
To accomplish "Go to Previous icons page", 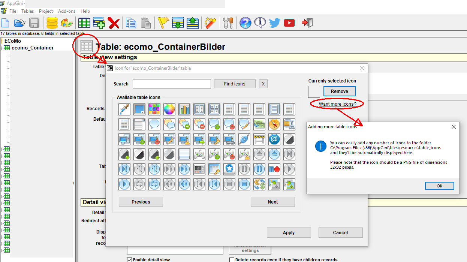I will pos(141,202).
